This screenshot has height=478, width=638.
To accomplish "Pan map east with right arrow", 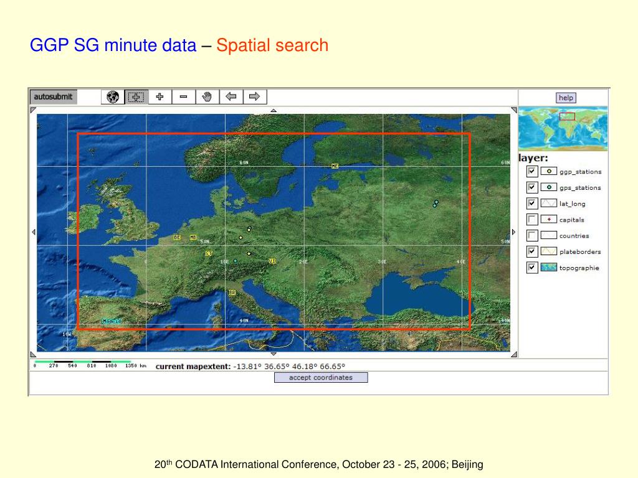I will click(513, 232).
